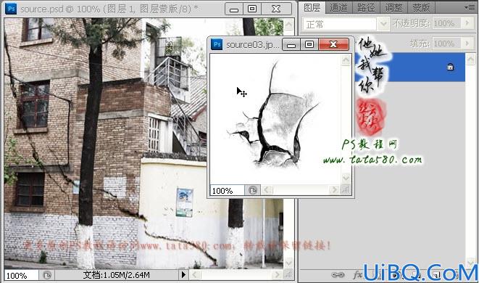Click the status preview icon in source03.jpg bar

coord(253,190)
